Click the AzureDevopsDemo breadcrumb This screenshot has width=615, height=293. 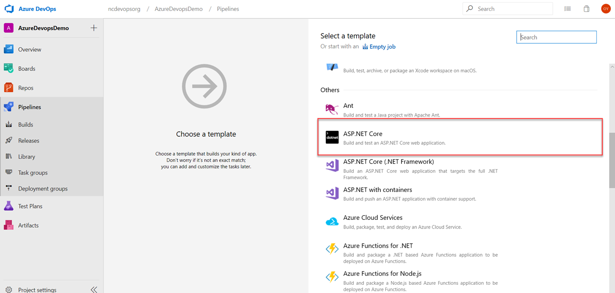pyautogui.click(x=179, y=9)
